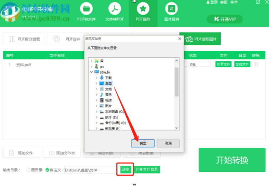Image resolution: width=269 pixels, height=186 pixels.
Task: Click the folder tree scrollbar thumb
Action: [x=176, y=82]
